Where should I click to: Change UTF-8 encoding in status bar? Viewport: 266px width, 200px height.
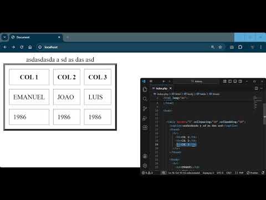(x=220, y=173)
